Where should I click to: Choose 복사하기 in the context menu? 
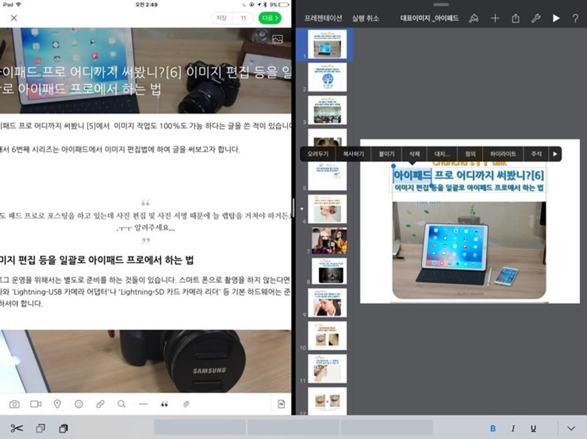[x=353, y=153]
